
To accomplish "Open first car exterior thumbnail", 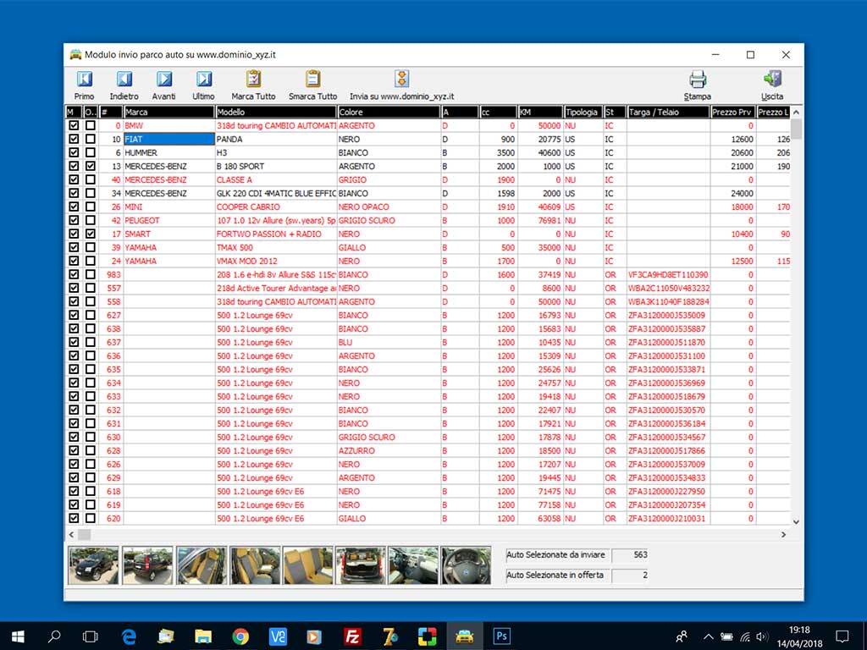I will (x=93, y=565).
